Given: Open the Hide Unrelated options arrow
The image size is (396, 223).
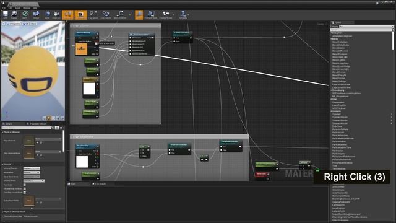Looking at the screenshot, I should (x=130, y=14).
